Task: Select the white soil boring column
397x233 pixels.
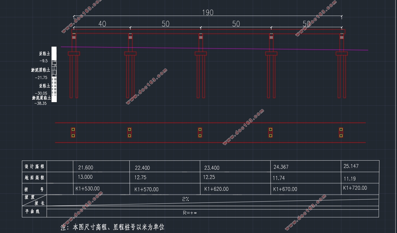Action: click(x=54, y=74)
